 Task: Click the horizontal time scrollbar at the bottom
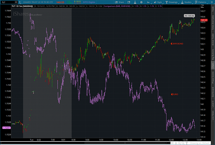[85, 143]
